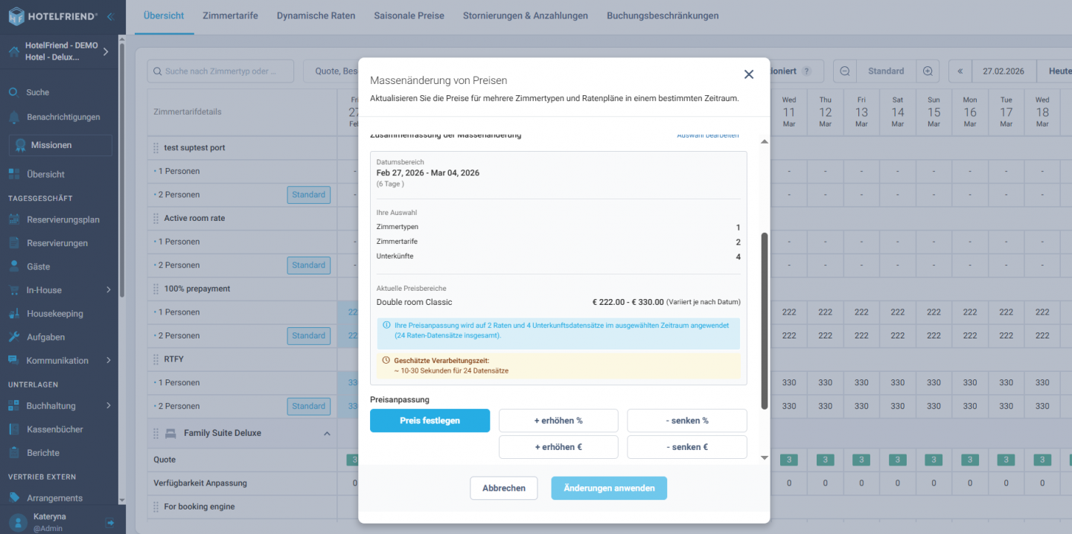Open the Missionen sidebar section
Image resolution: width=1072 pixels, height=534 pixels.
(x=52, y=145)
